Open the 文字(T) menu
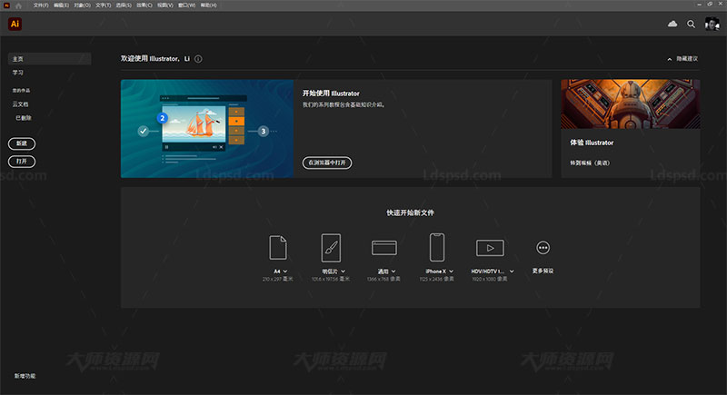 pos(104,5)
